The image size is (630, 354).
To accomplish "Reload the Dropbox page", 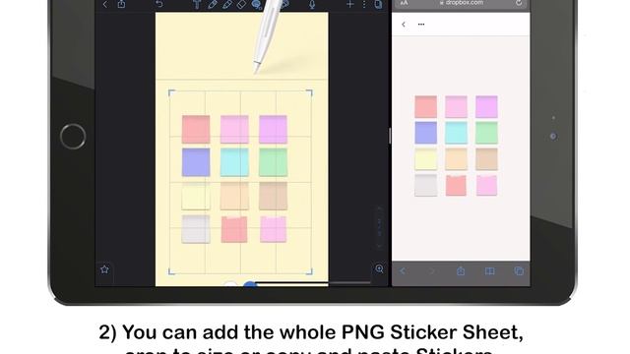I will 519,3.
